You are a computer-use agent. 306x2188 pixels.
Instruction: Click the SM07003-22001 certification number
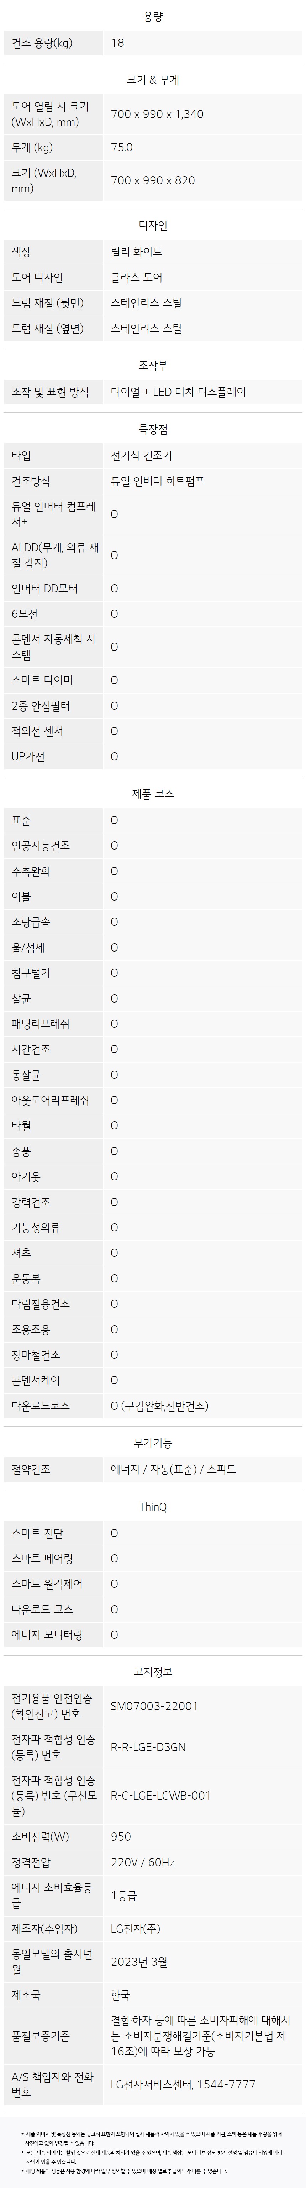point(154,1705)
